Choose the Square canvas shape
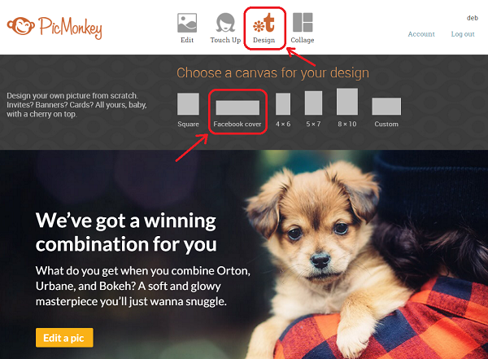 click(188, 103)
